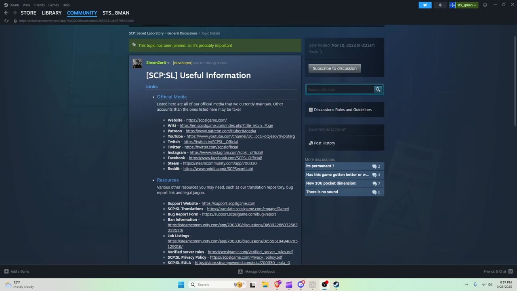Open 'its permanent ?' discussion
Screen dimensions: 517x291
(344, 166)
